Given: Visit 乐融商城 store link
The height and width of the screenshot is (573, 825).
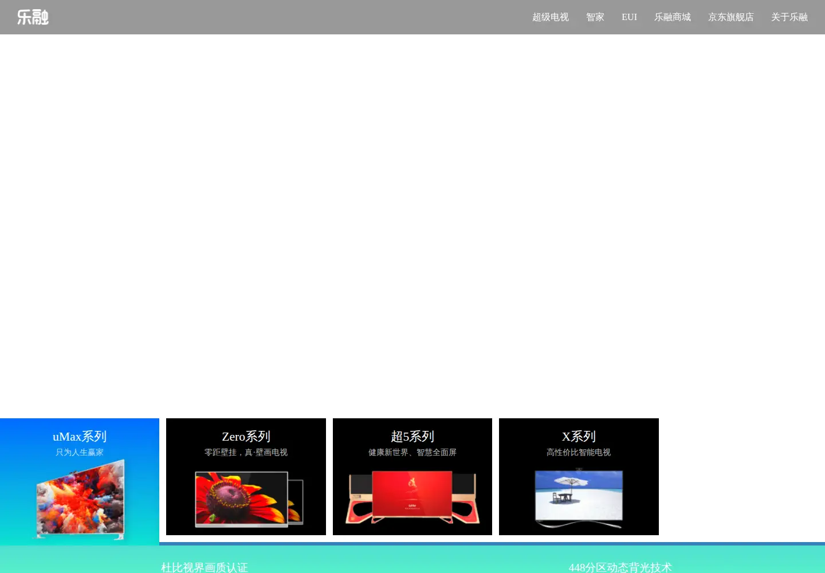Looking at the screenshot, I should [673, 17].
